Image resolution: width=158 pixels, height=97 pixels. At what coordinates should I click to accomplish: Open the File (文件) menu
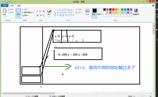tap(4, 6)
